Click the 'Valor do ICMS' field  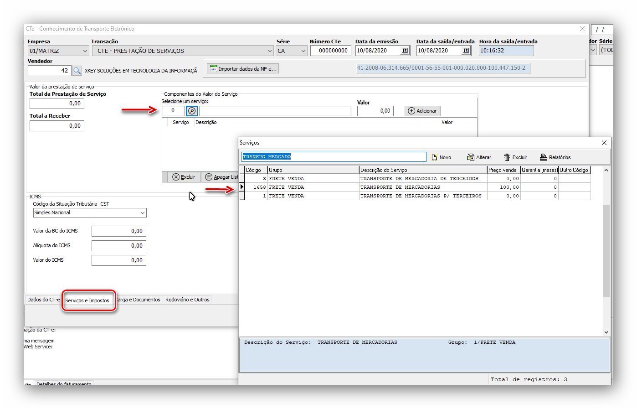(119, 260)
